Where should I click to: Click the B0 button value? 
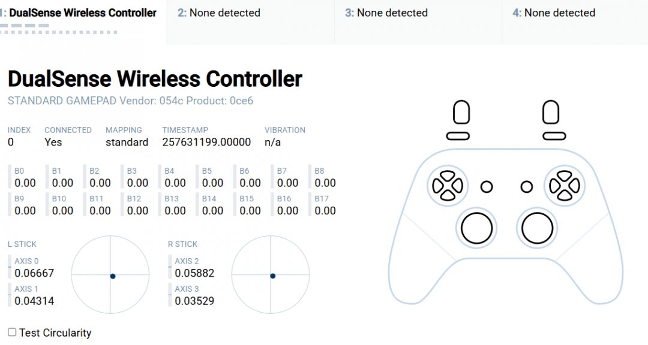tap(25, 183)
